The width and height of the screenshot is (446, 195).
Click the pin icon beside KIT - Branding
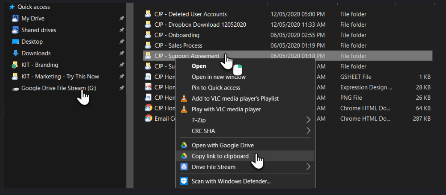tap(122, 65)
